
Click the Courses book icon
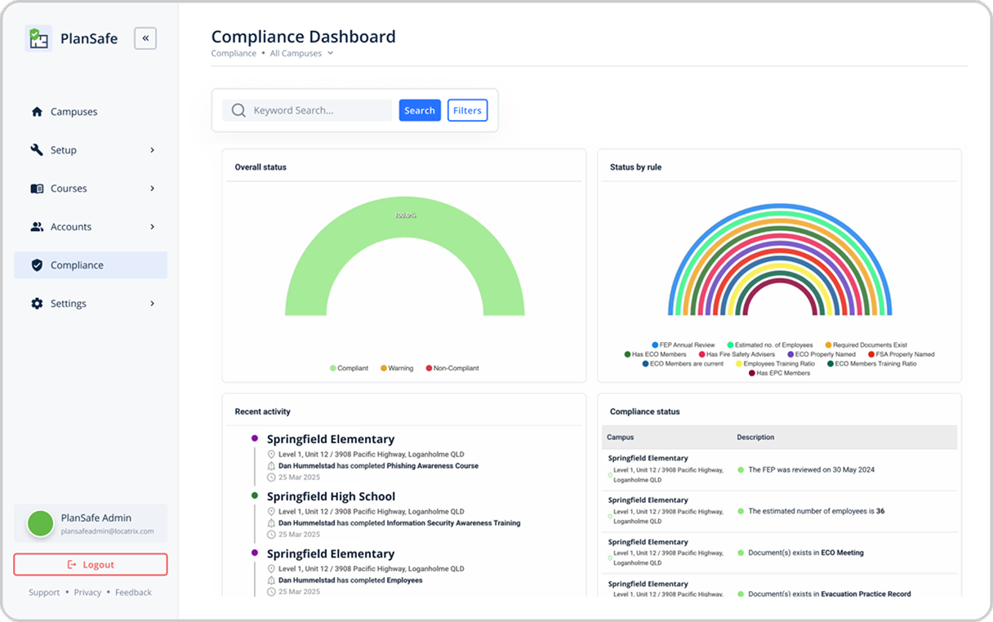pyautogui.click(x=36, y=188)
